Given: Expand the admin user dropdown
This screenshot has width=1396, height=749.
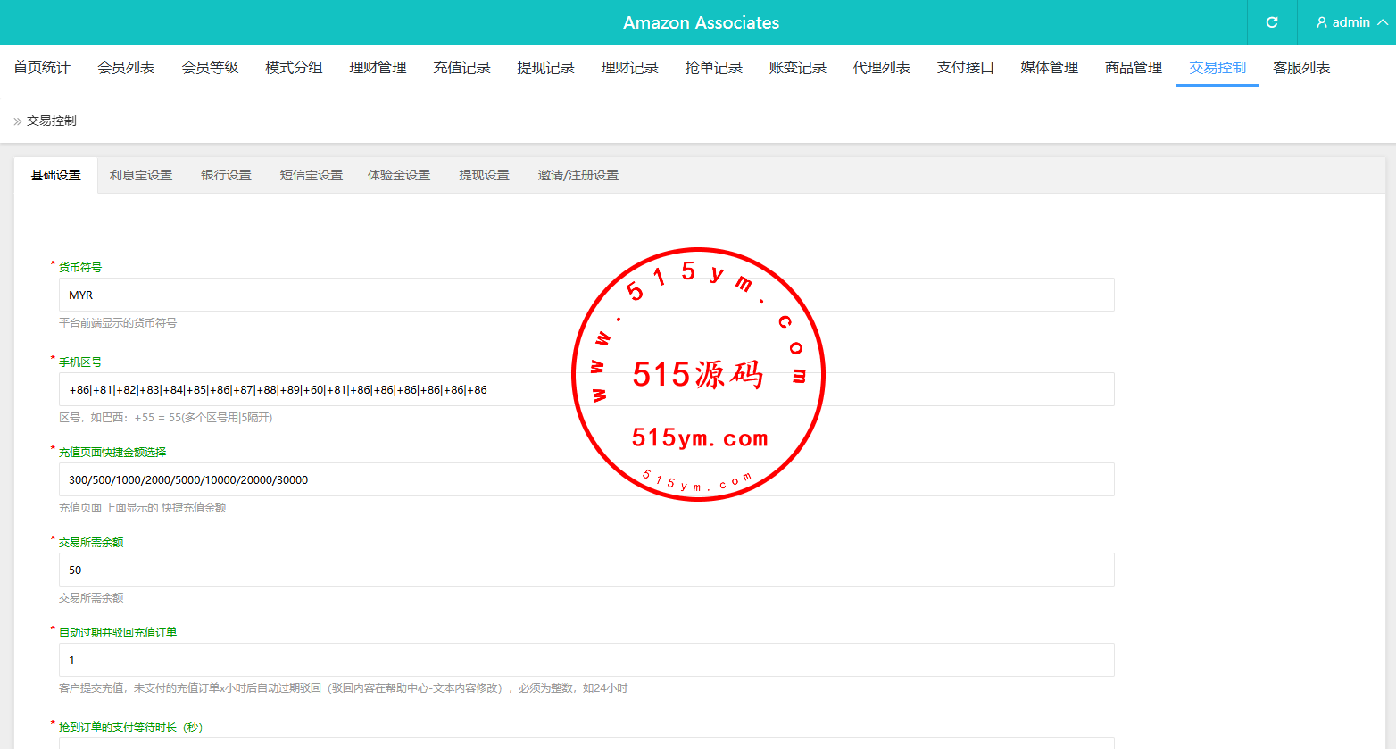Looking at the screenshot, I should click(1350, 22).
